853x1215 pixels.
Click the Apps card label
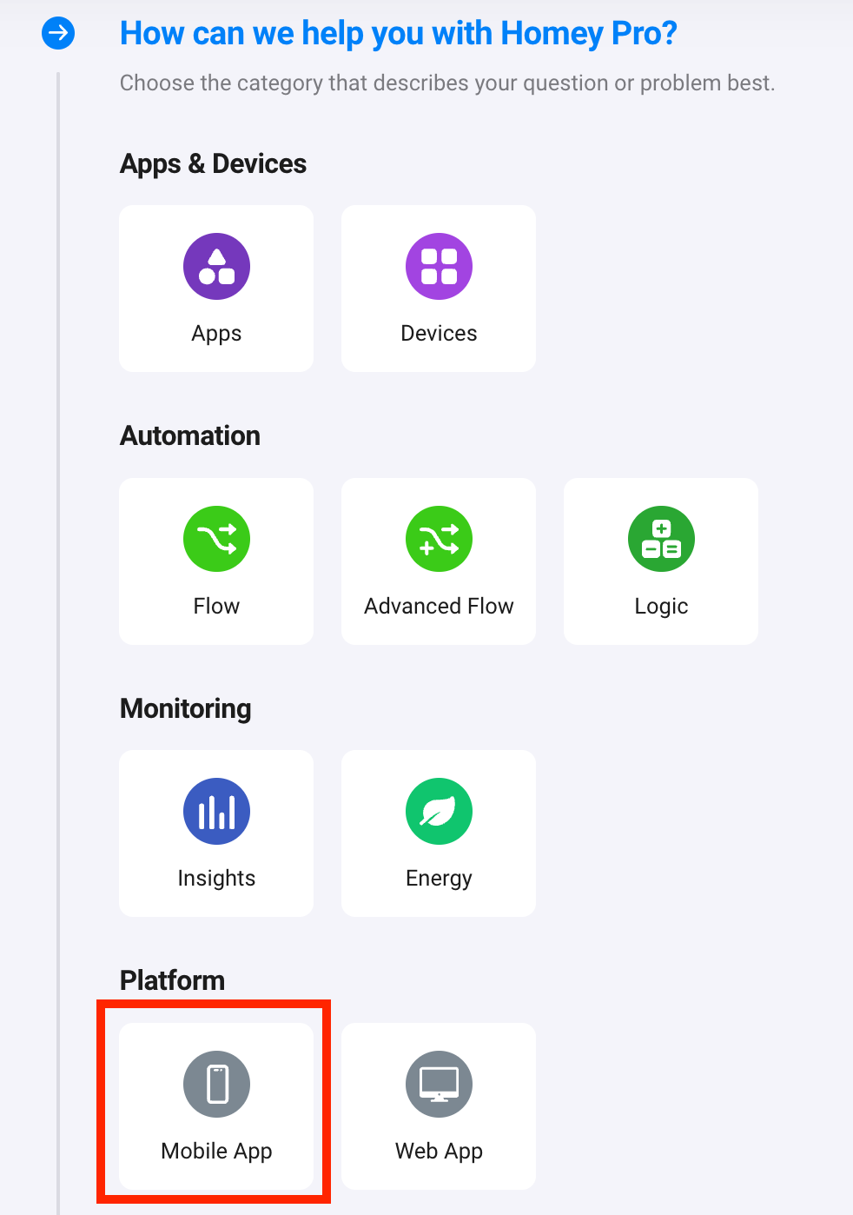point(216,334)
